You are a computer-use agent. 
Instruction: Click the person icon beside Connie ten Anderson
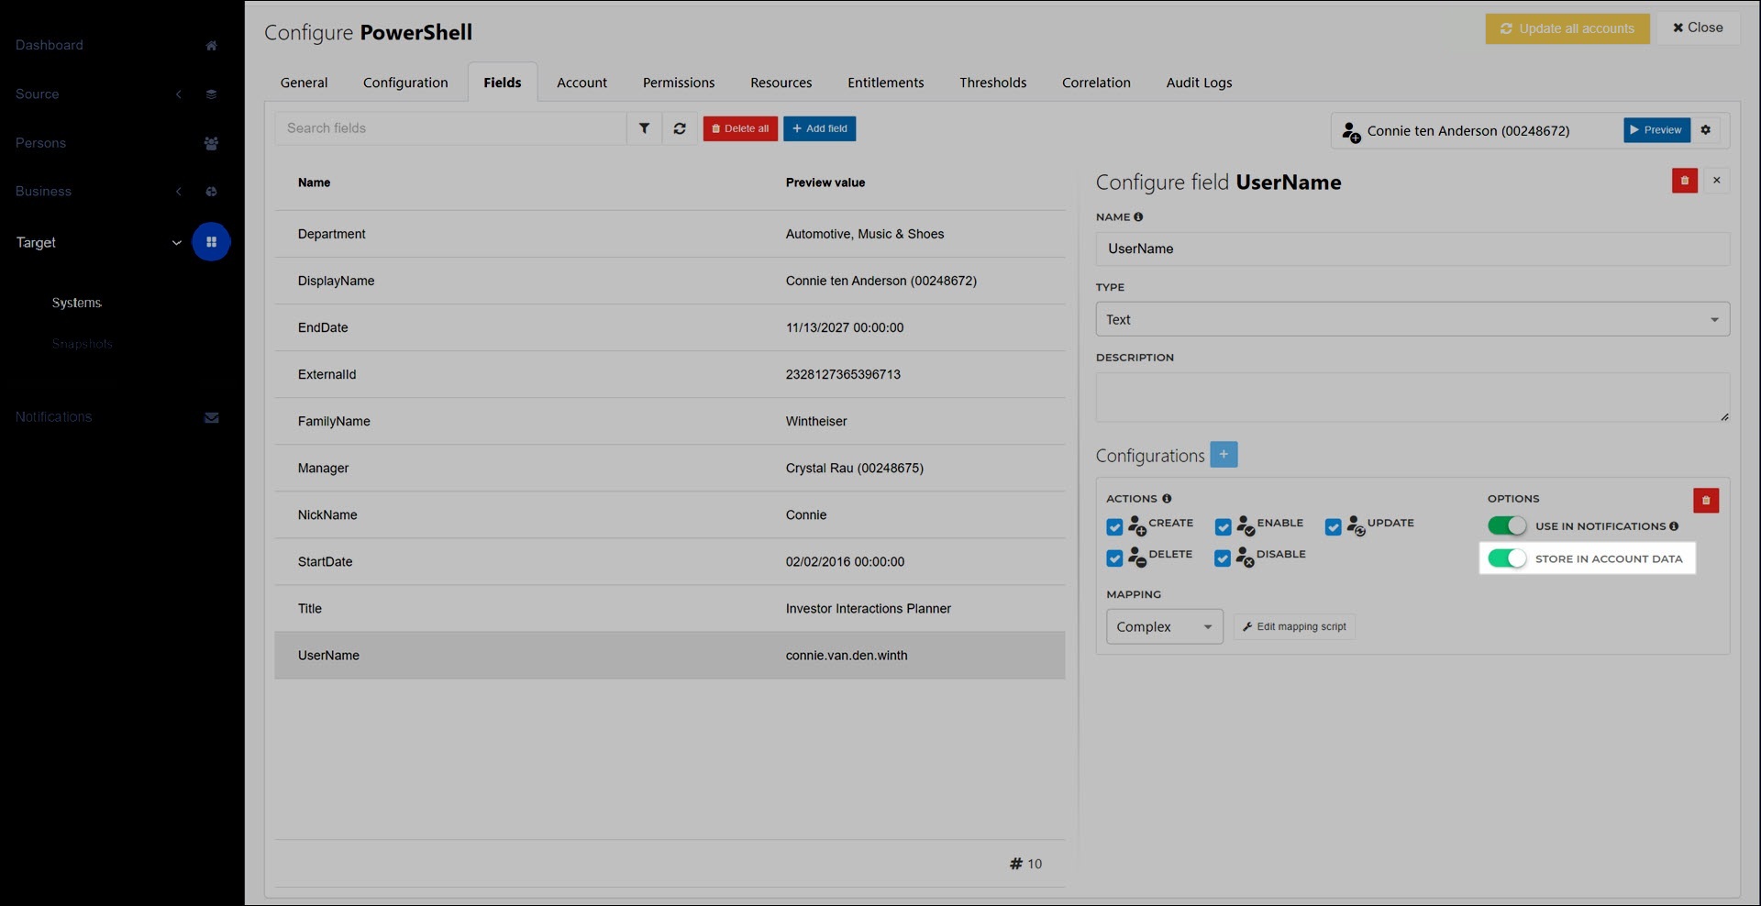pos(1351,132)
